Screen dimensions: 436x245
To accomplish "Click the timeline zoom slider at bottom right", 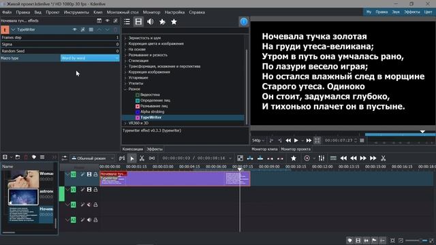I will 416,240.
